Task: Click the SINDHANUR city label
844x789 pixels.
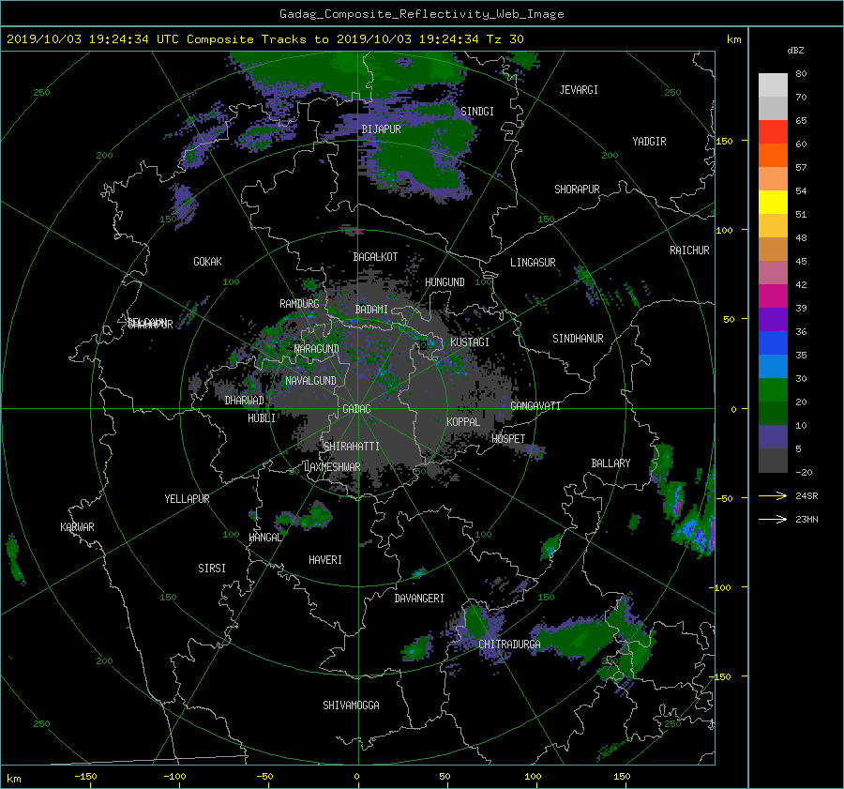Action: (578, 339)
